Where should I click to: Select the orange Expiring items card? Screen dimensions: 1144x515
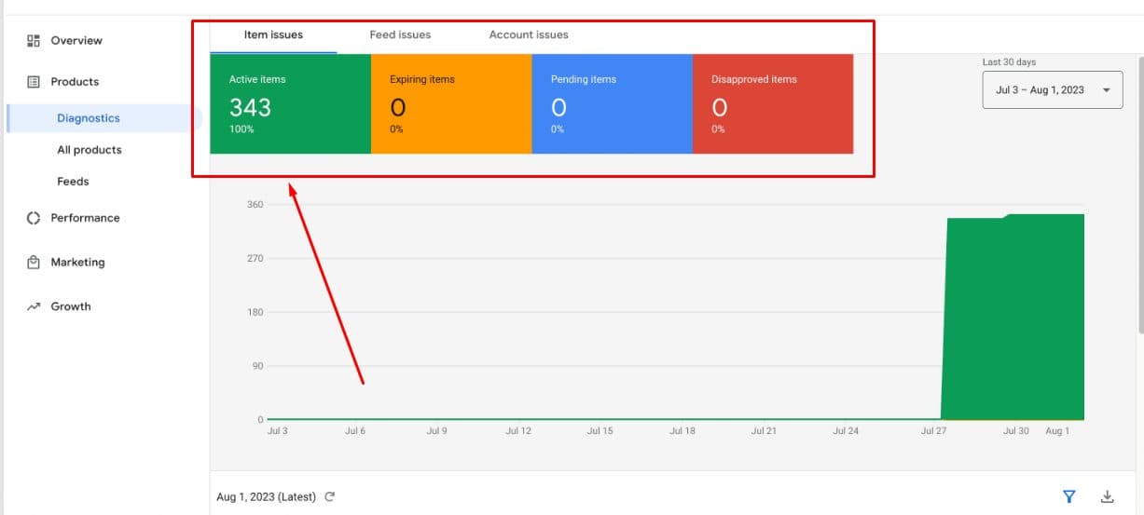coord(451,103)
